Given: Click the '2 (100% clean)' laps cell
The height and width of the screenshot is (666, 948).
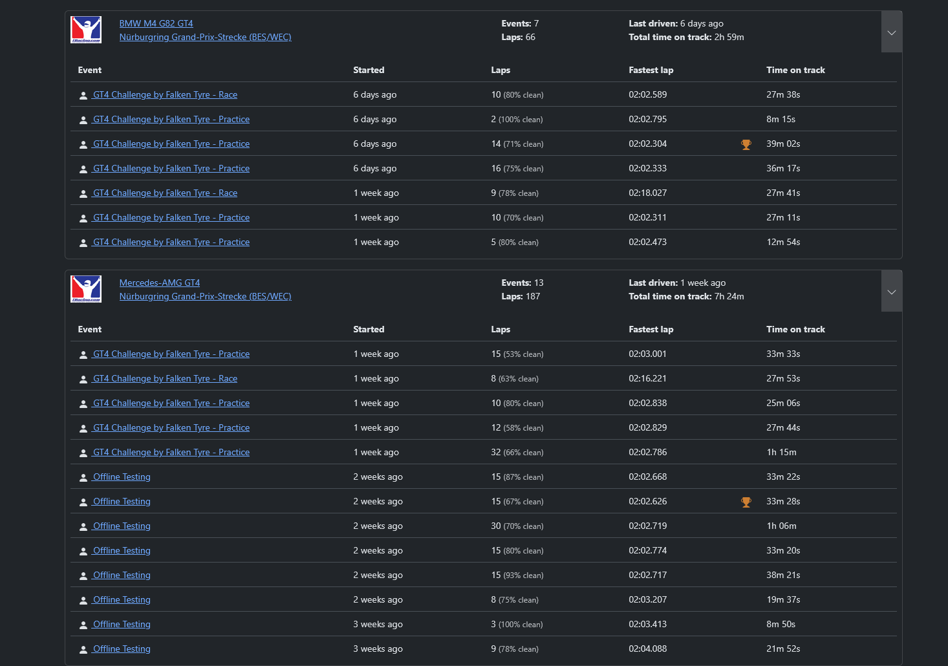Looking at the screenshot, I should click(517, 119).
